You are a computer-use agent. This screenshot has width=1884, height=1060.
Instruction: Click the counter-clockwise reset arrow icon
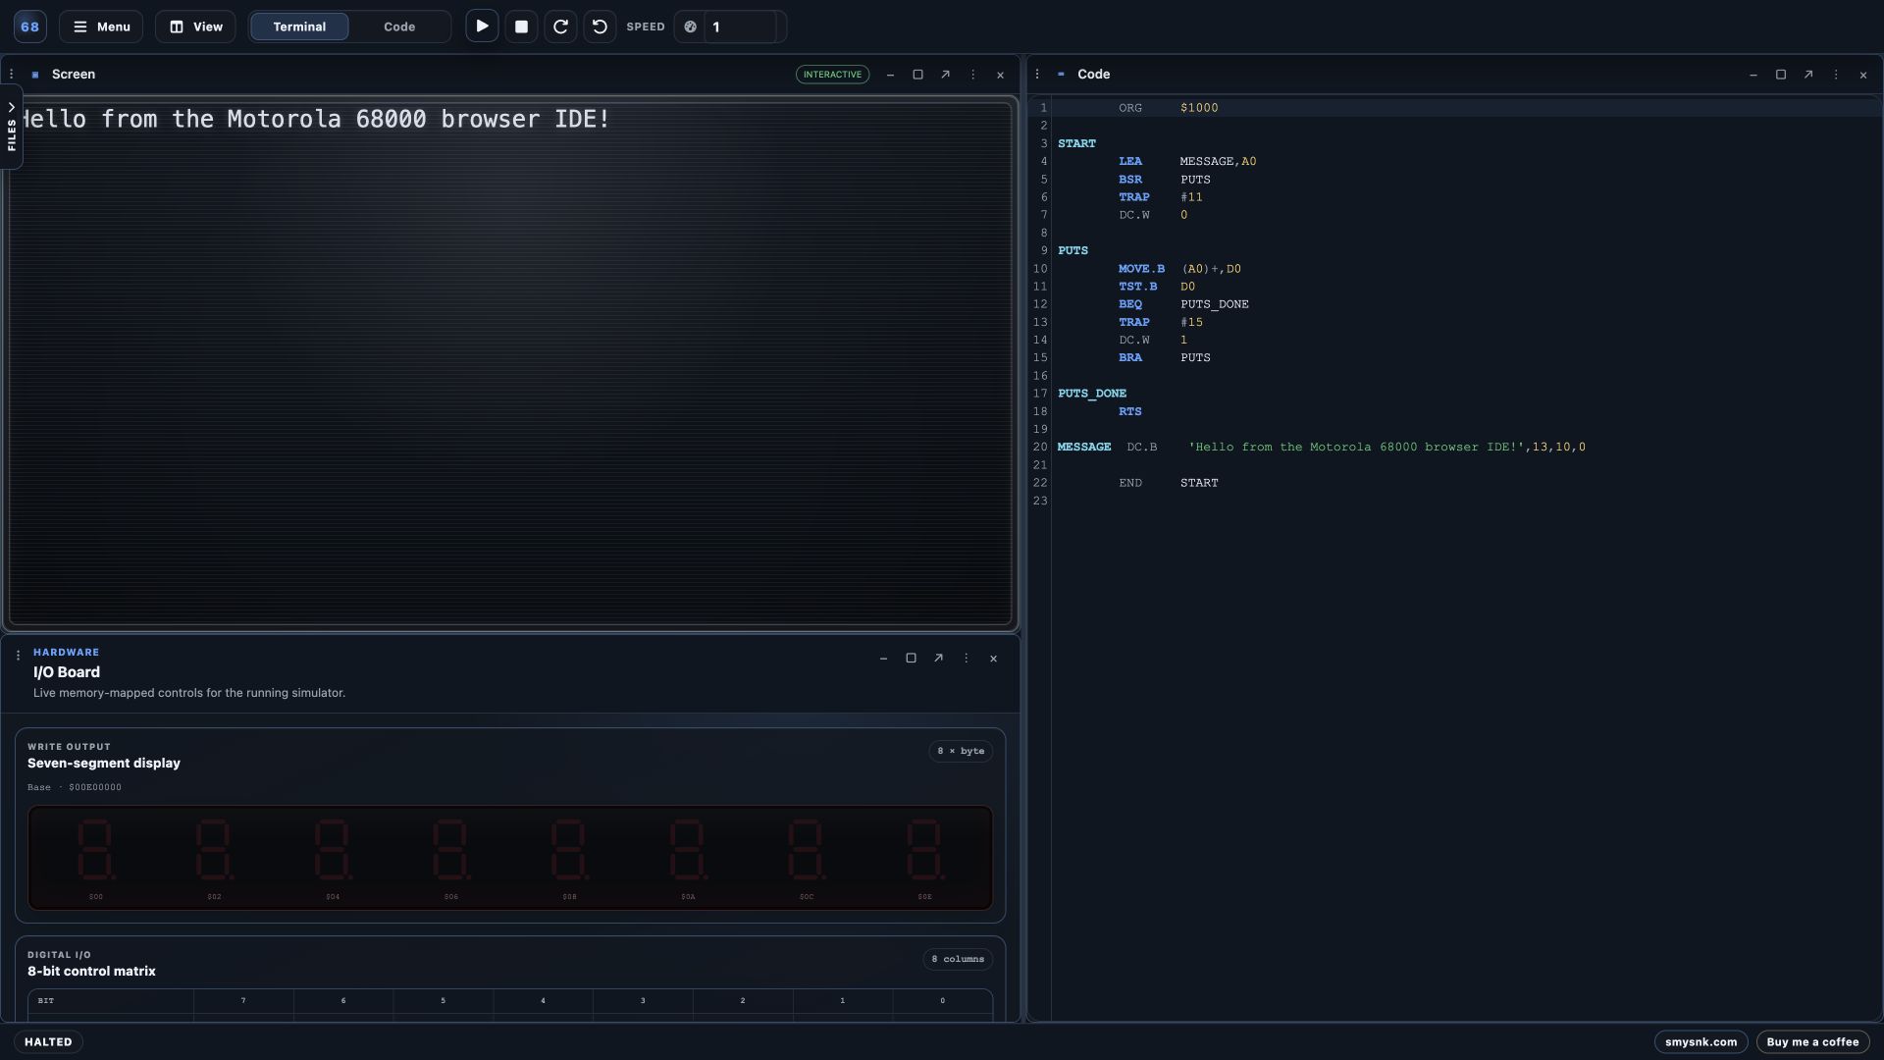click(600, 26)
